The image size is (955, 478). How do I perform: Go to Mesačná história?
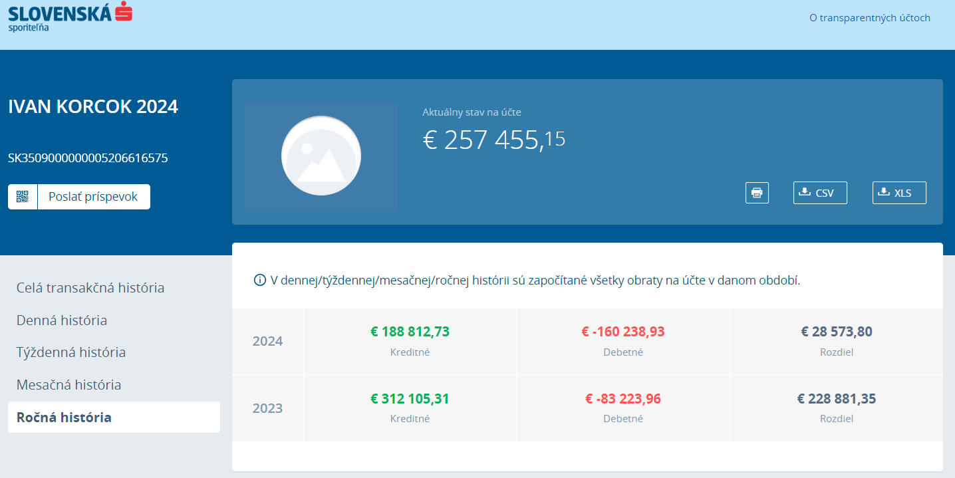coord(69,385)
